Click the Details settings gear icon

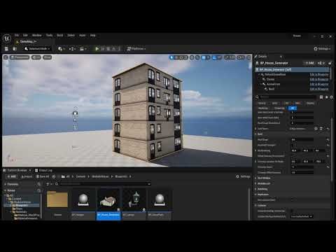coord(331,97)
